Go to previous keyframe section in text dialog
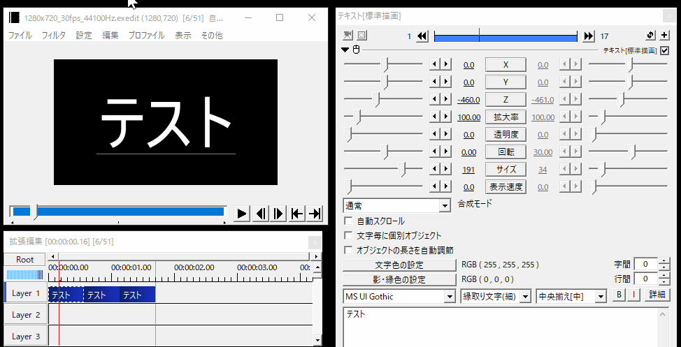 tap(422, 36)
